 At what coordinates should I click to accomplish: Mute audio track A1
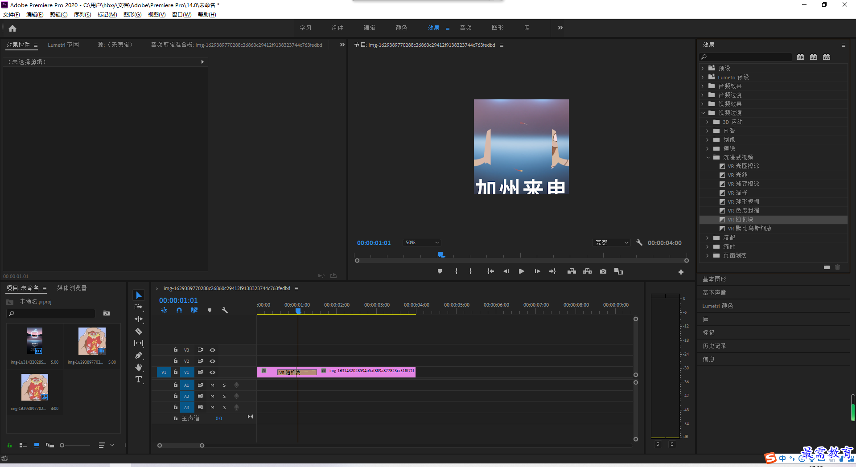pyautogui.click(x=212, y=385)
